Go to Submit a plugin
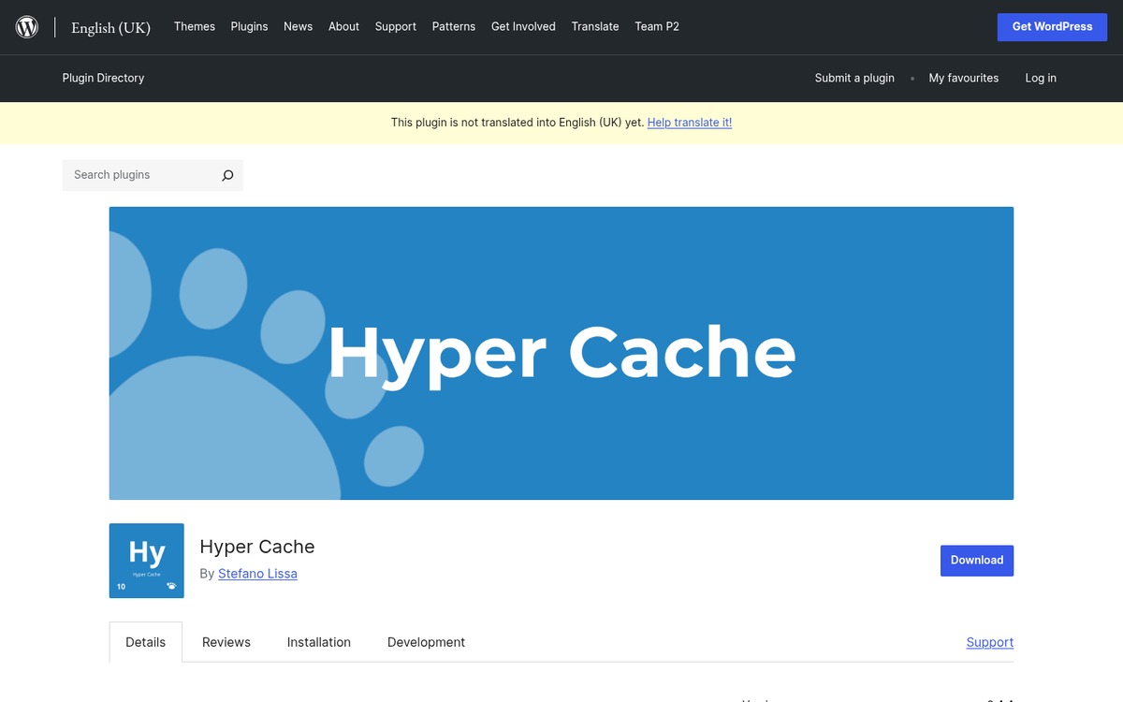This screenshot has width=1123, height=702. tap(854, 78)
